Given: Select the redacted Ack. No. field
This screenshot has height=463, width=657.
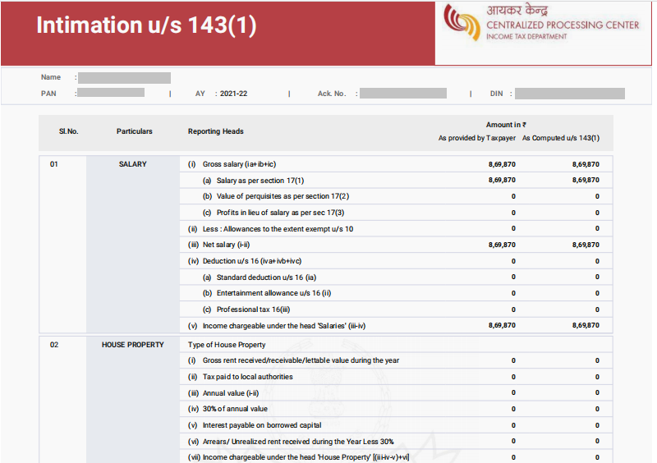Looking at the screenshot, I should 403,94.
